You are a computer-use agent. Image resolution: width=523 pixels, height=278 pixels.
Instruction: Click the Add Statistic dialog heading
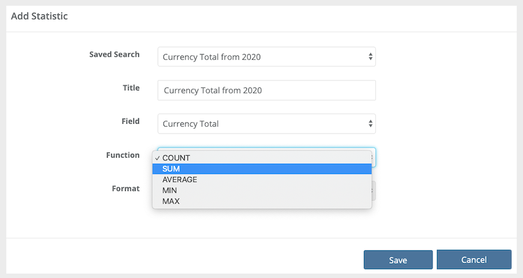click(39, 16)
